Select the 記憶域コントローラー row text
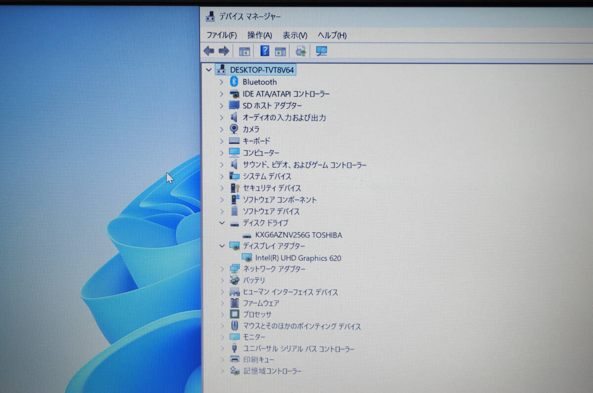 point(272,371)
